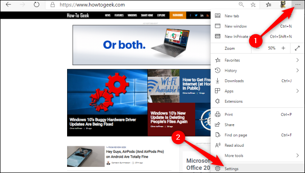Open the three-dot Settings and more menu
This screenshot has width=305, height=173.
coord(297,5)
